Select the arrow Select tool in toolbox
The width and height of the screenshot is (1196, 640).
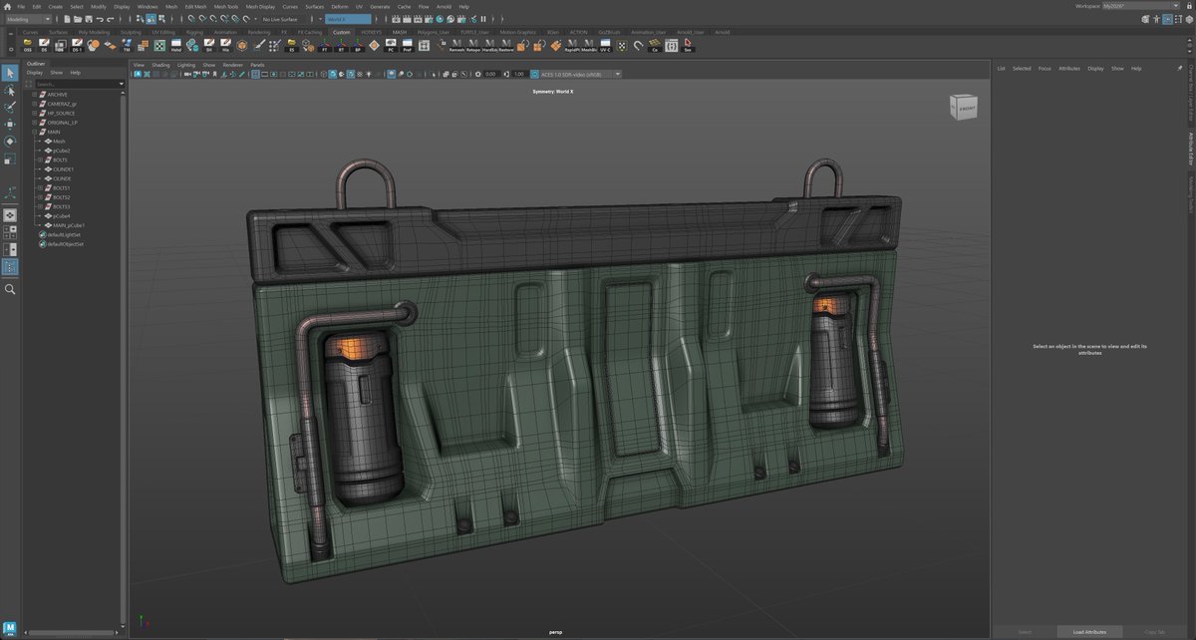point(10,73)
